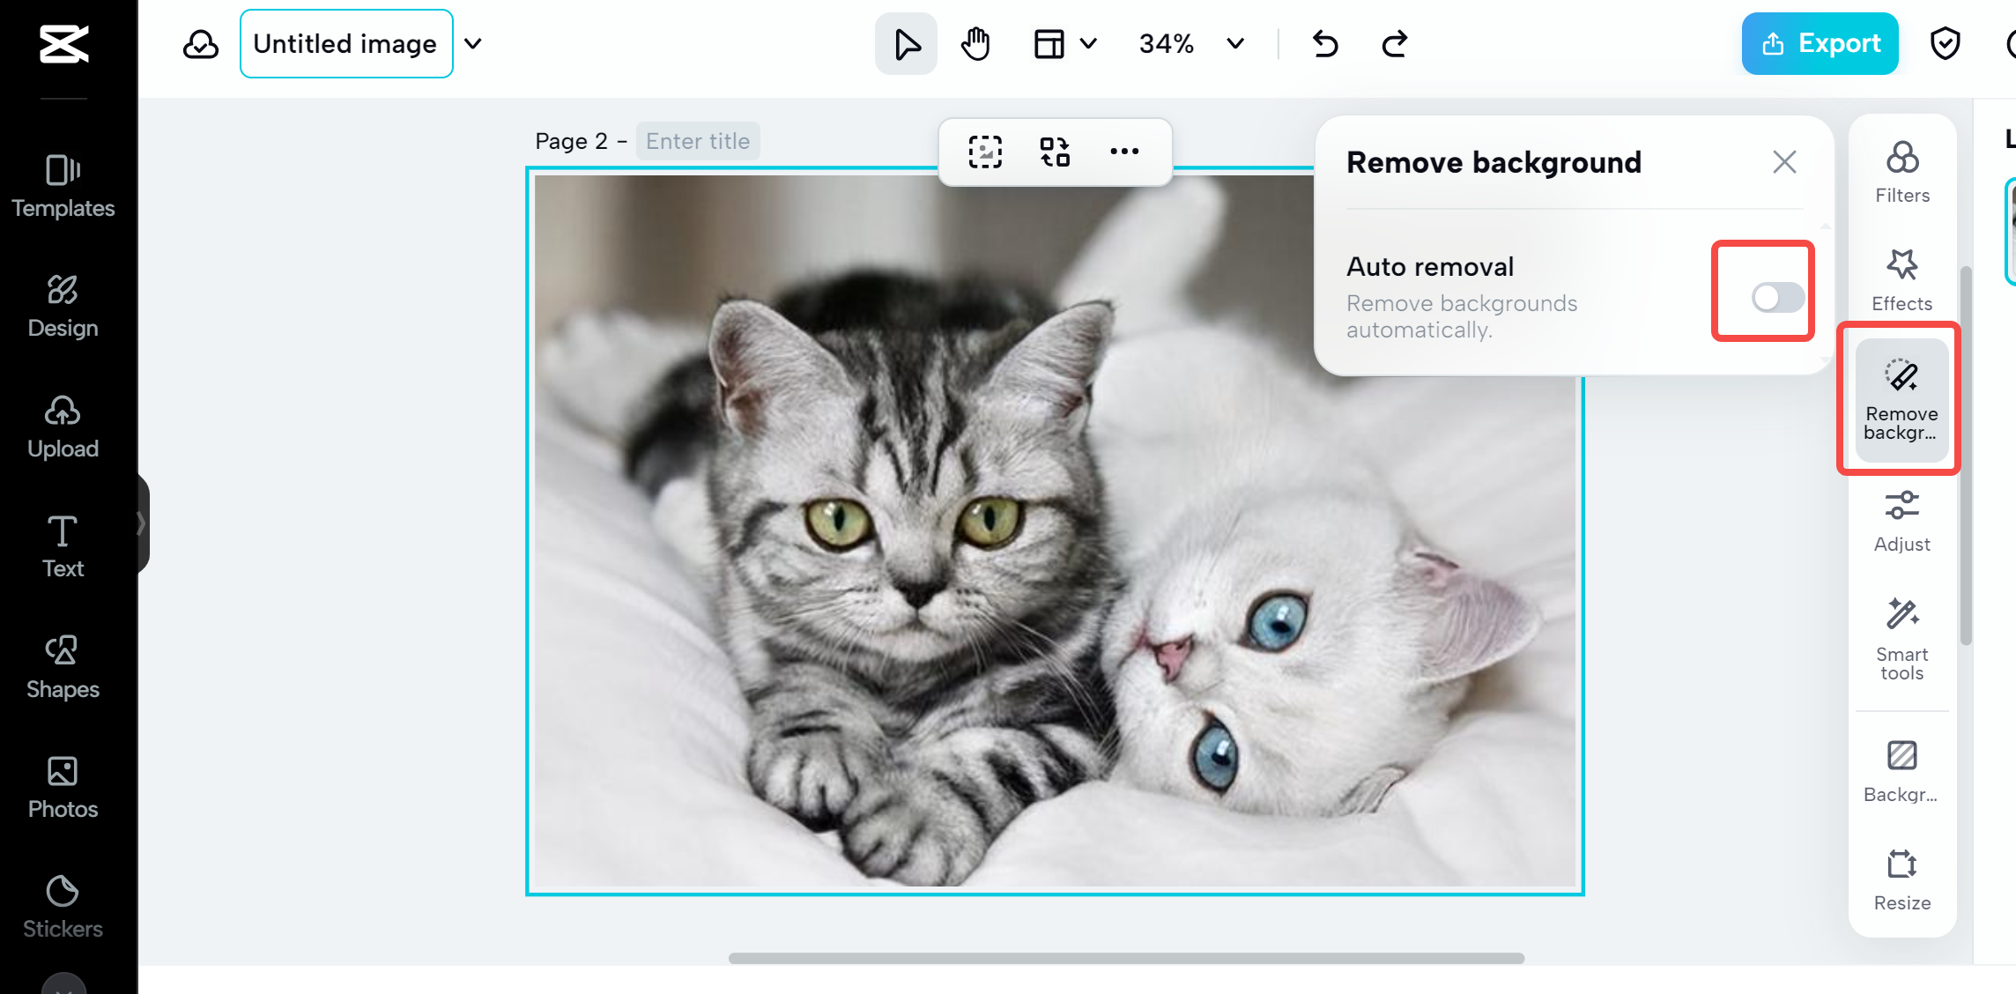Select the Hand pan tool
2016x994 pixels.
pyautogui.click(x=975, y=42)
